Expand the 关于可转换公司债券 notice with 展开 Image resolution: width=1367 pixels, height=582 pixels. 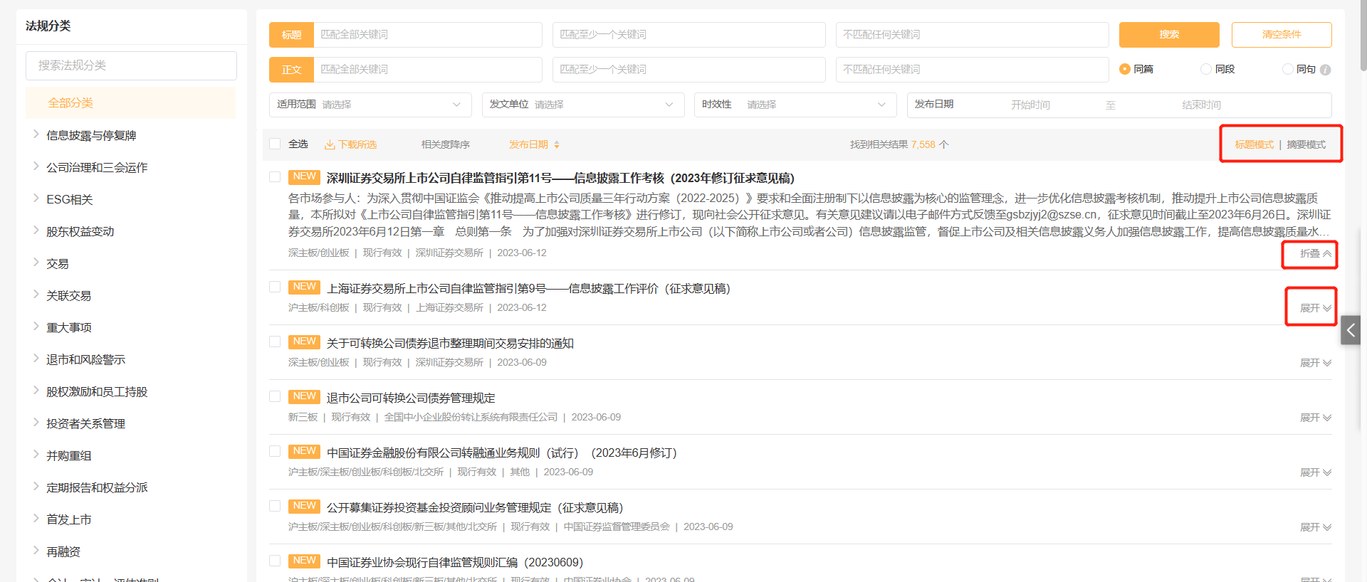pos(1316,363)
